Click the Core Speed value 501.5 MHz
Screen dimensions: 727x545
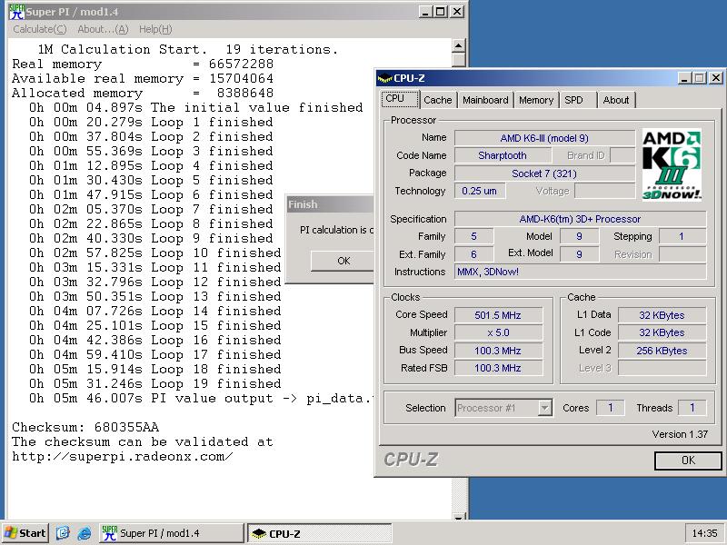pyautogui.click(x=498, y=315)
